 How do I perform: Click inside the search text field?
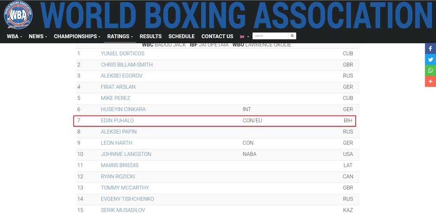pos(271,36)
